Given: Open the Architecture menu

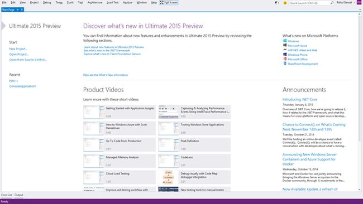Looking at the screenshot, I should [x=95, y=3].
